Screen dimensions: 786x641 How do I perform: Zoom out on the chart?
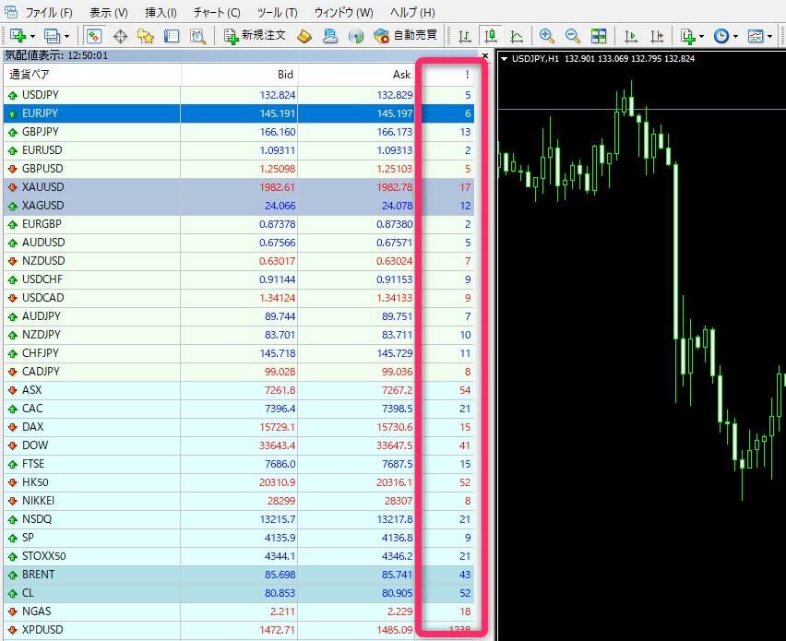click(x=573, y=36)
